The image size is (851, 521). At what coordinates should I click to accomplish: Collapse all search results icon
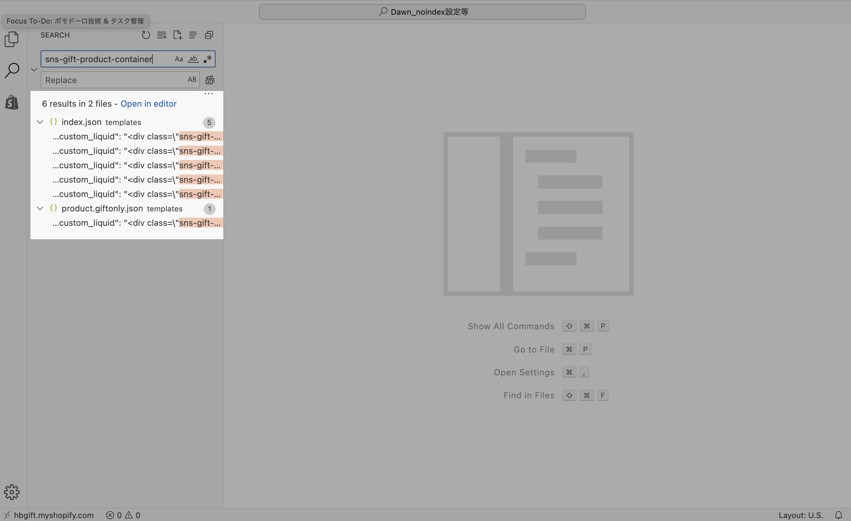(209, 35)
